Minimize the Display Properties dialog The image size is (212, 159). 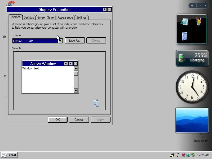tap(109, 10)
